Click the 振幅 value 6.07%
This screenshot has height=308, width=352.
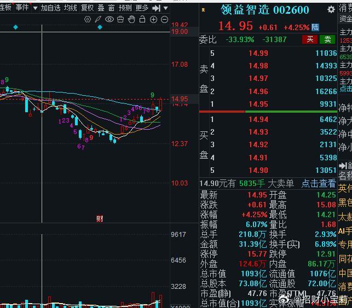(257, 224)
